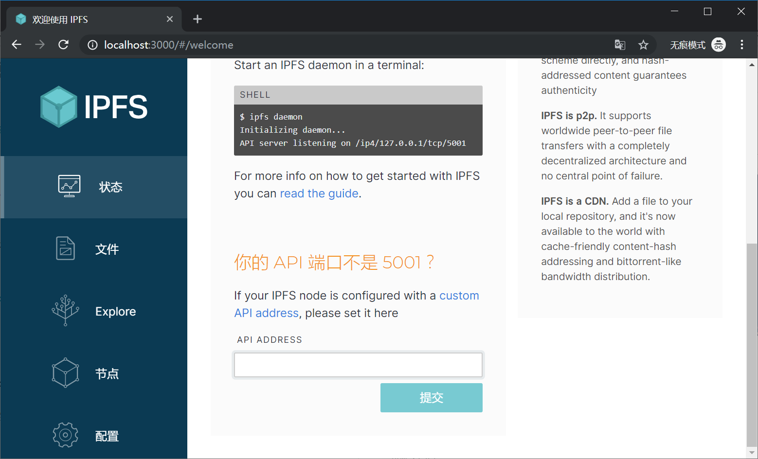Follow the 'read the guide' link
Screen dimensions: 758x459
319,194
